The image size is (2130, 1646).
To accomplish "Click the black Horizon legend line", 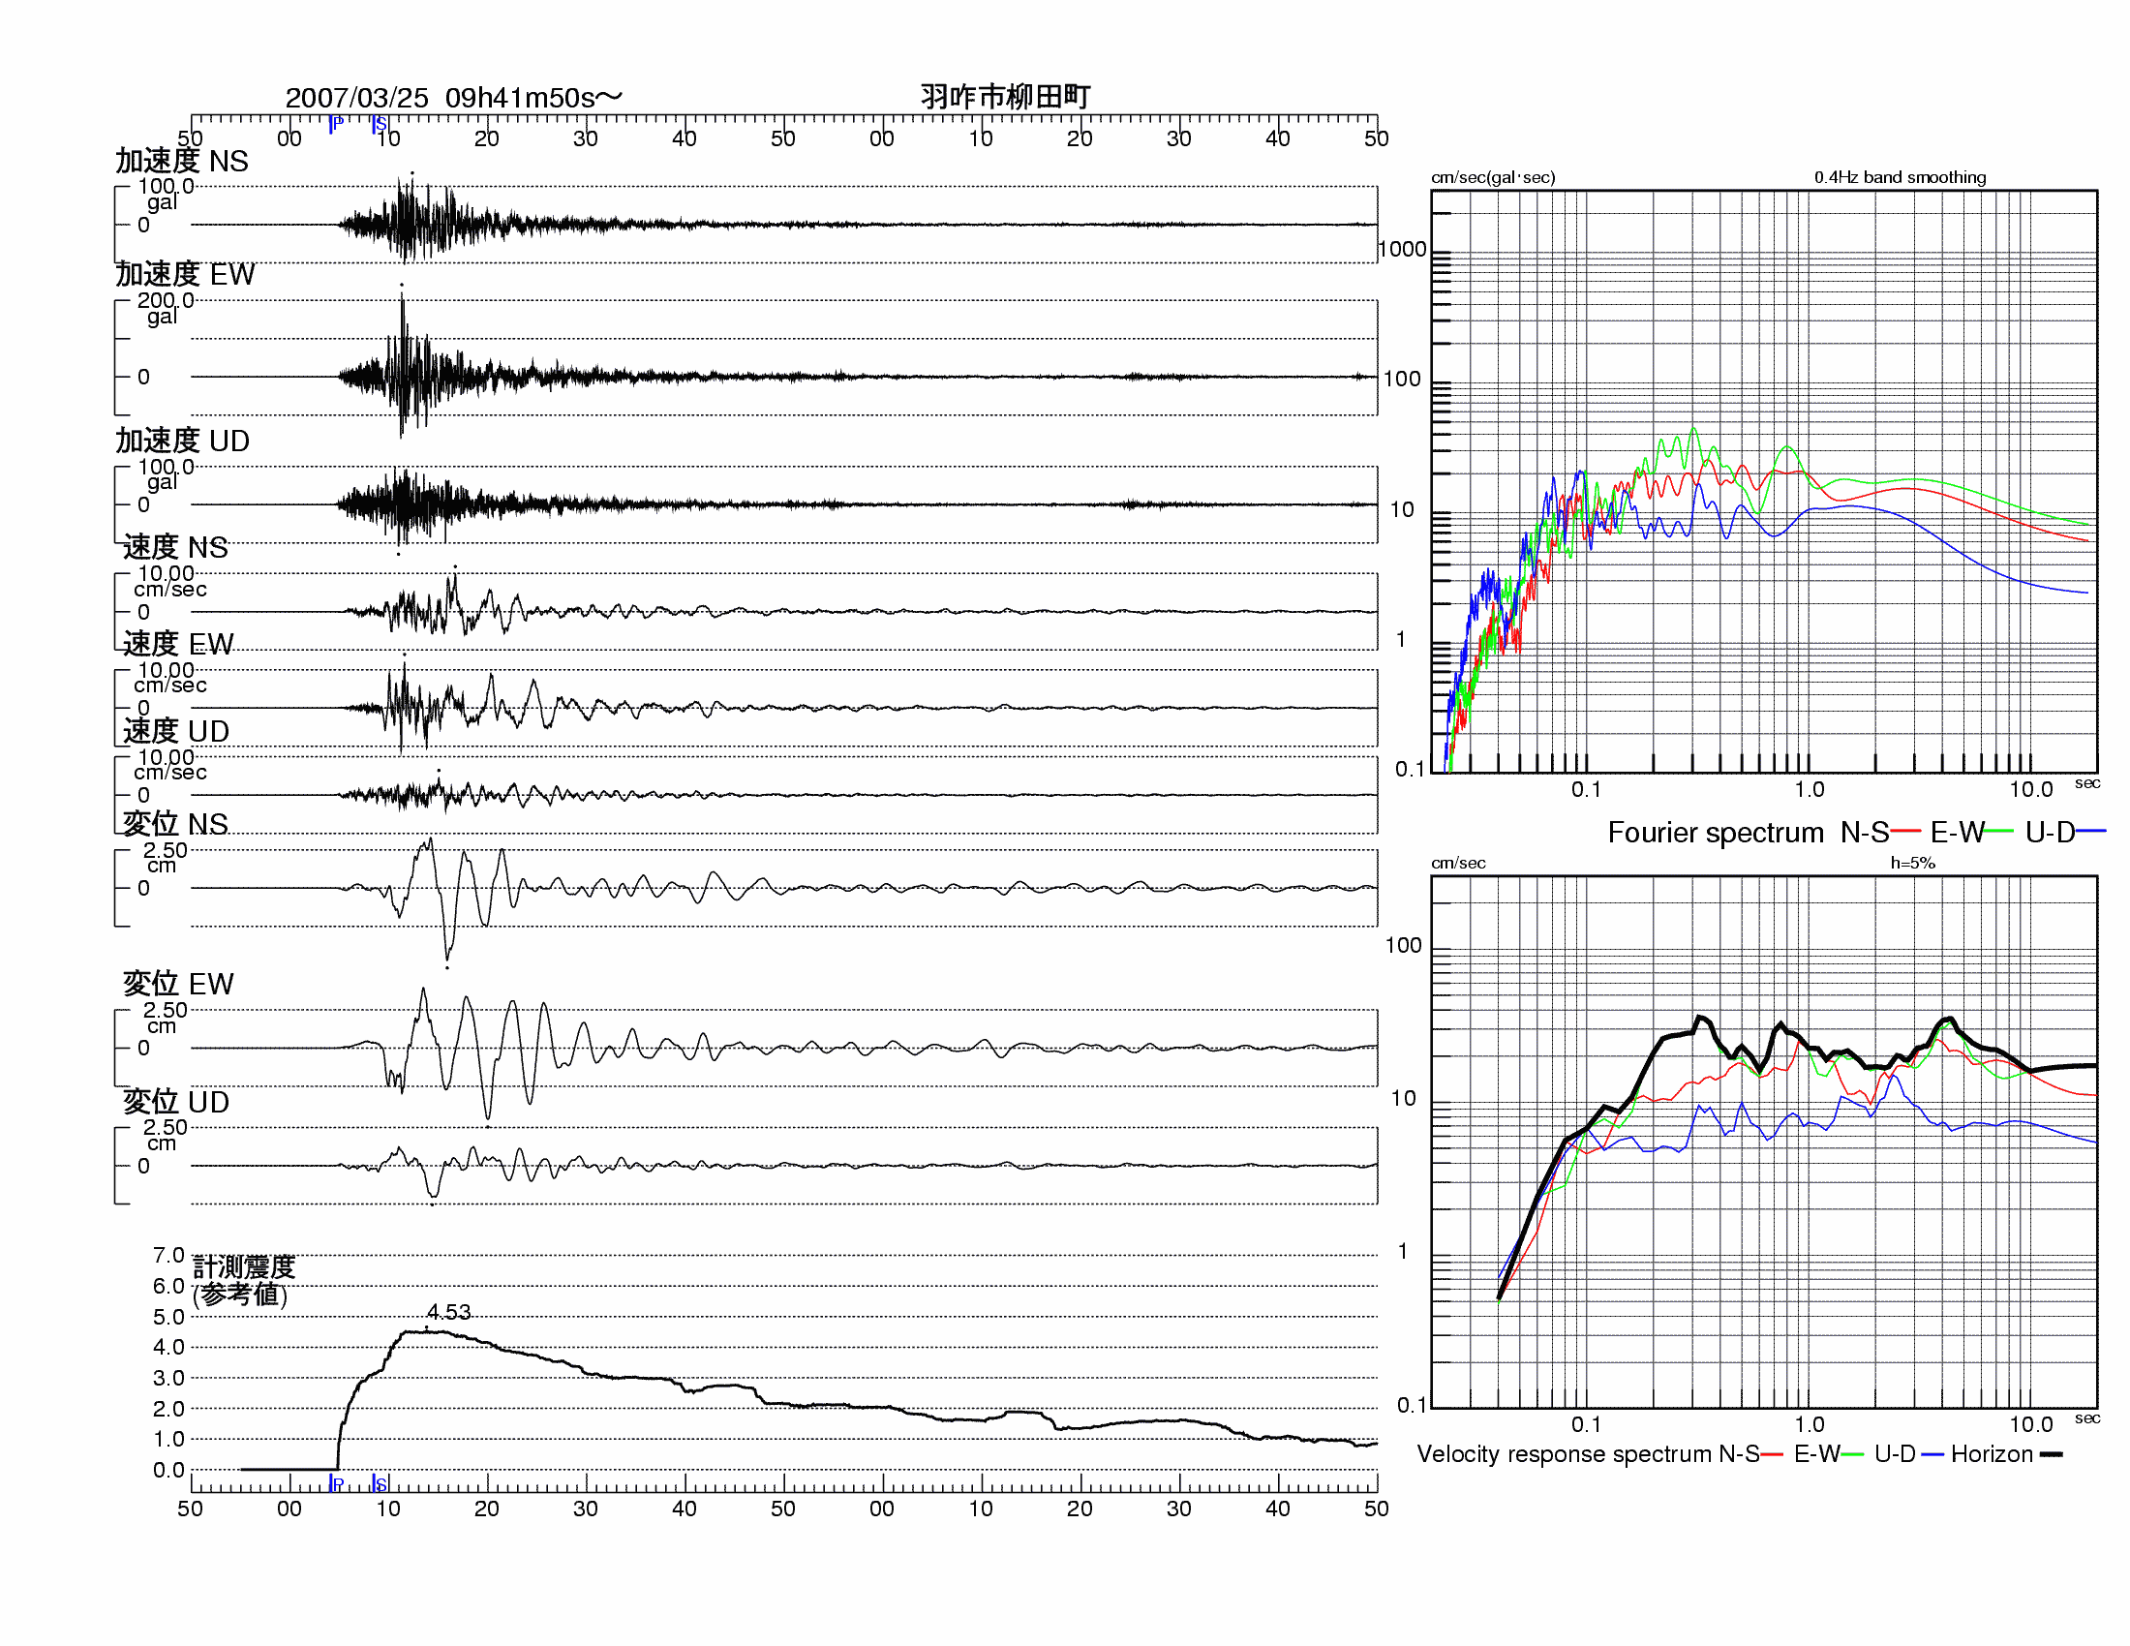I will pos(2052,1455).
